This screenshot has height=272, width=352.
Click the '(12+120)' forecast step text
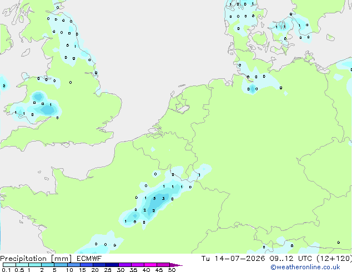click(334, 259)
